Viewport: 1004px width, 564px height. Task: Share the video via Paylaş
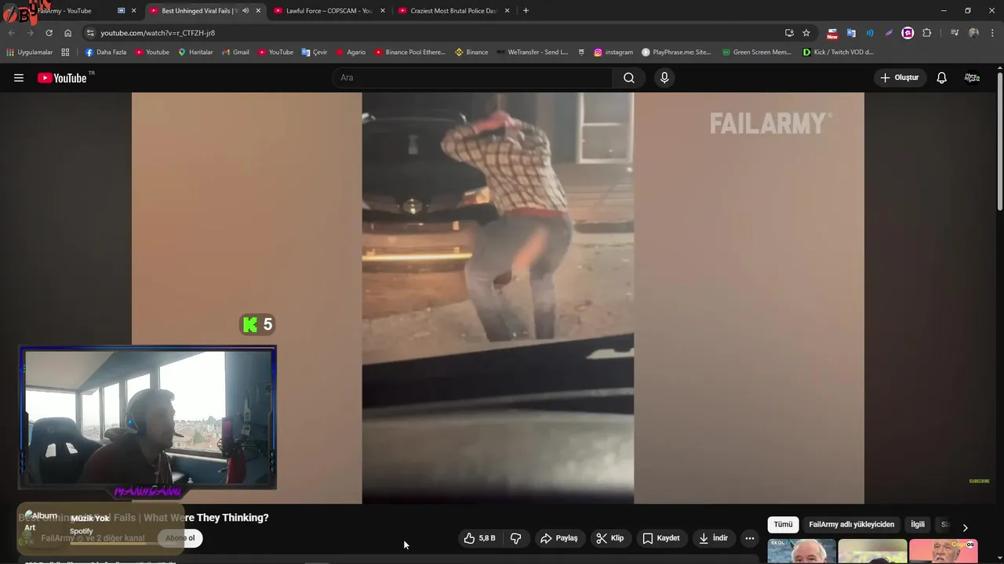(559, 538)
